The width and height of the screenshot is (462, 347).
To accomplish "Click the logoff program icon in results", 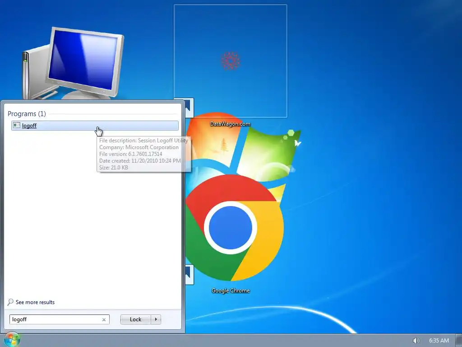I will point(17,125).
